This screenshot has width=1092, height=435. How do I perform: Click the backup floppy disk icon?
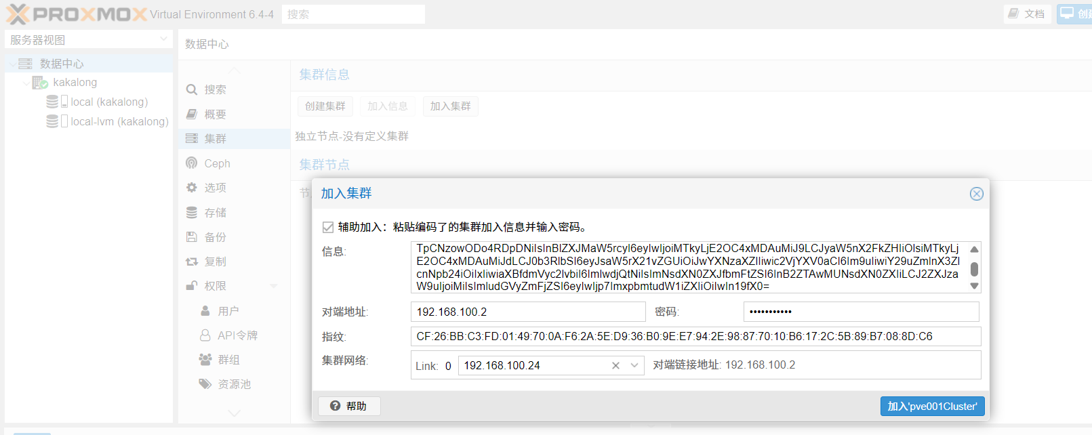coord(192,237)
